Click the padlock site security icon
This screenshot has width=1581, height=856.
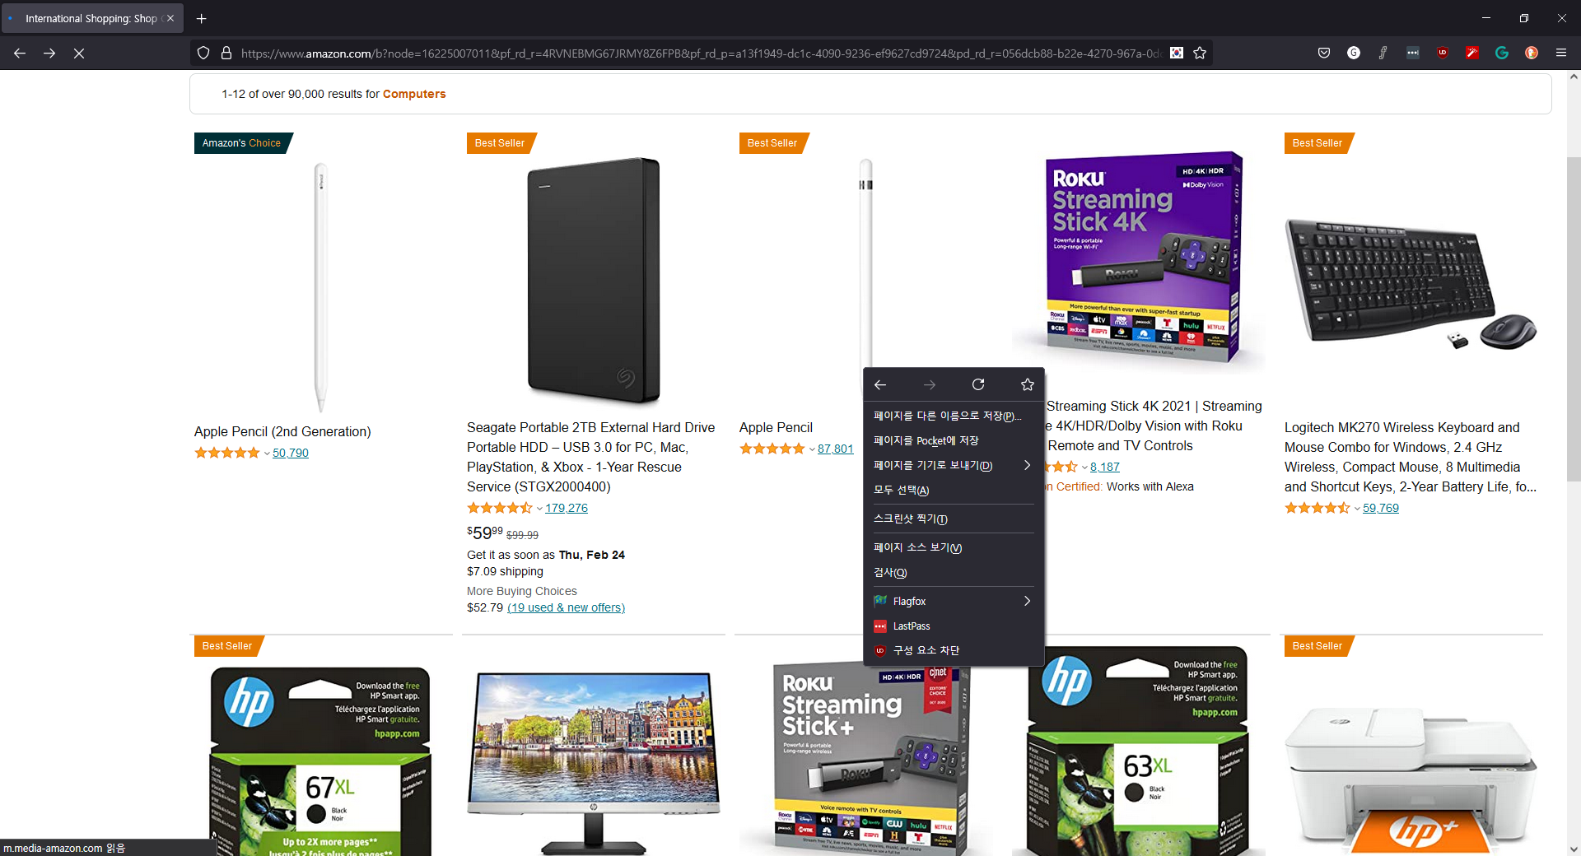coord(226,53)
